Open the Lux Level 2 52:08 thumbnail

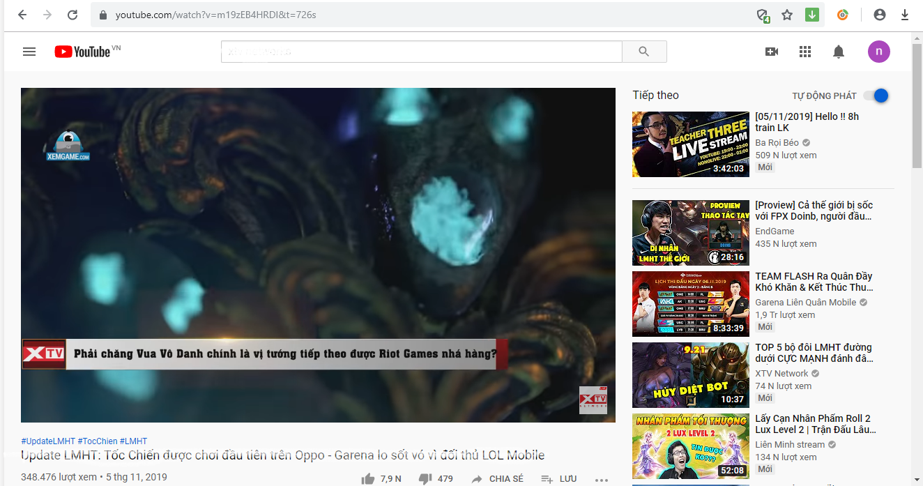coord(691,446)
